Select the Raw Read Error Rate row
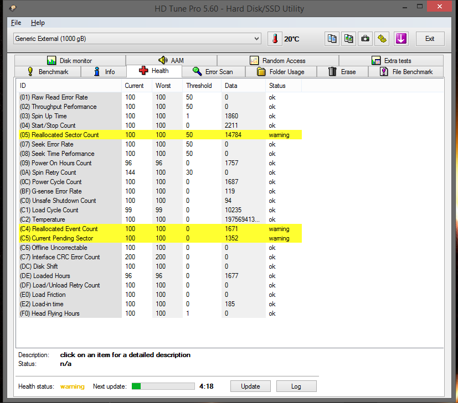 click(x=160, y=97)
